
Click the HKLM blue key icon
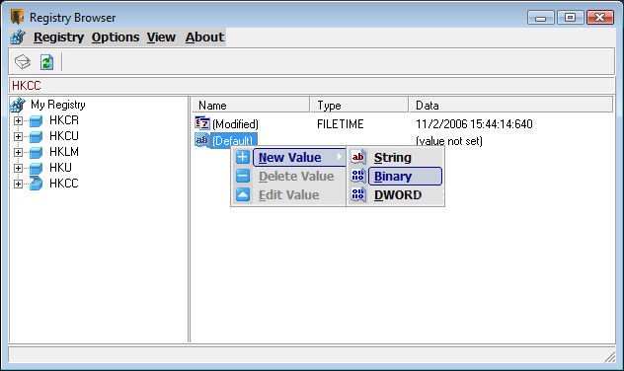36,152
